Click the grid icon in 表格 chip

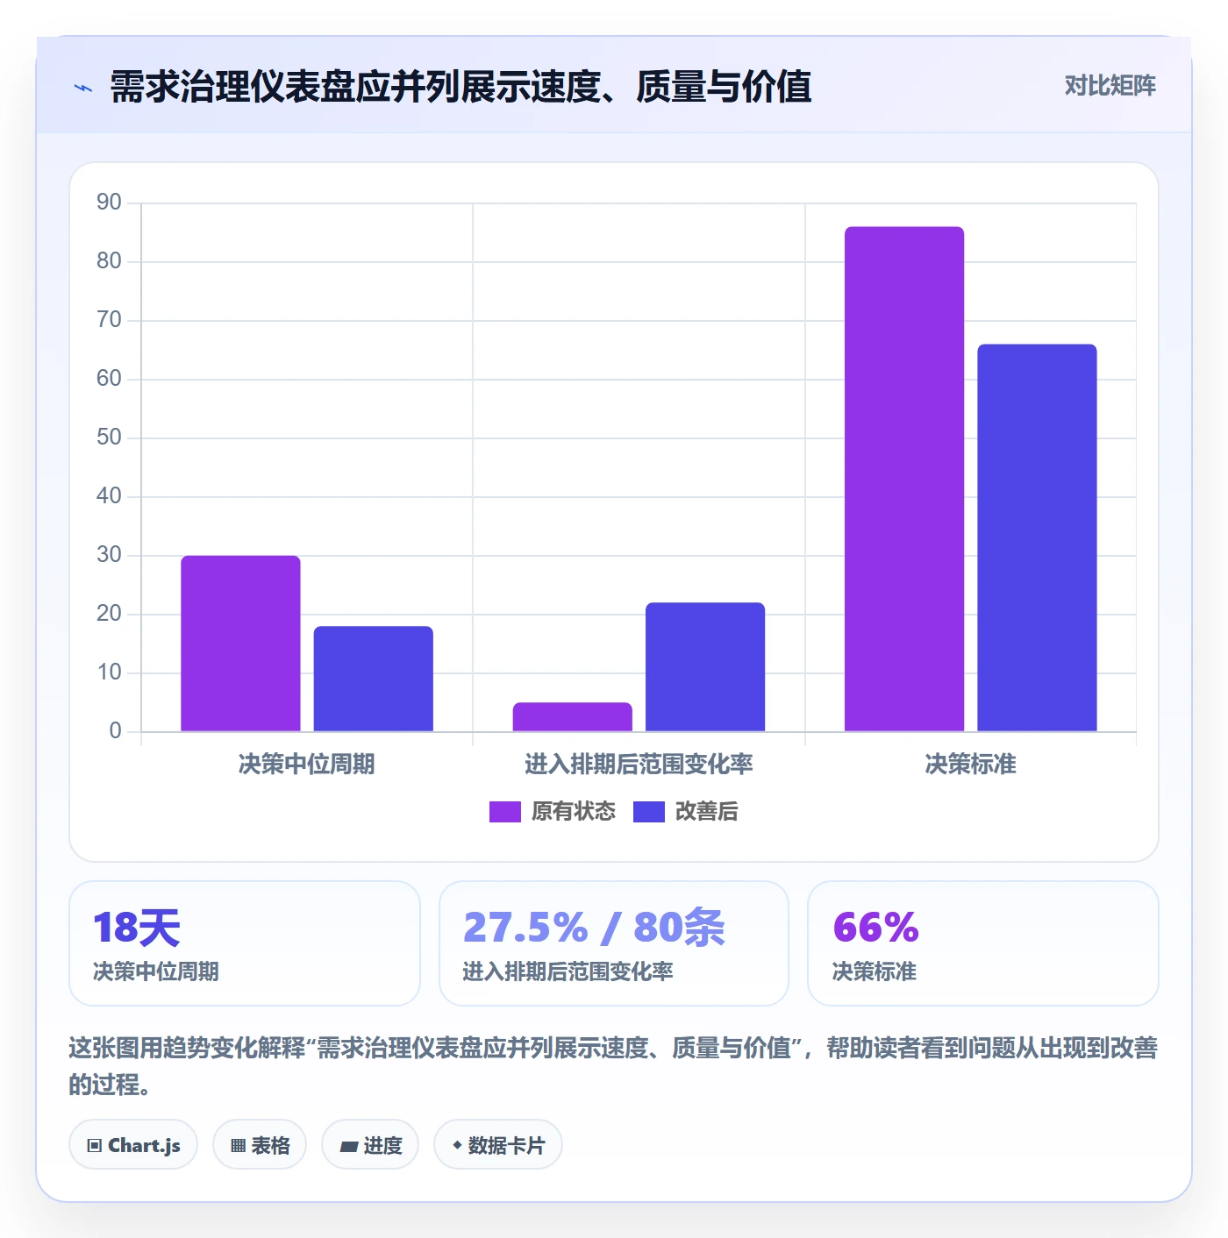238,1145
